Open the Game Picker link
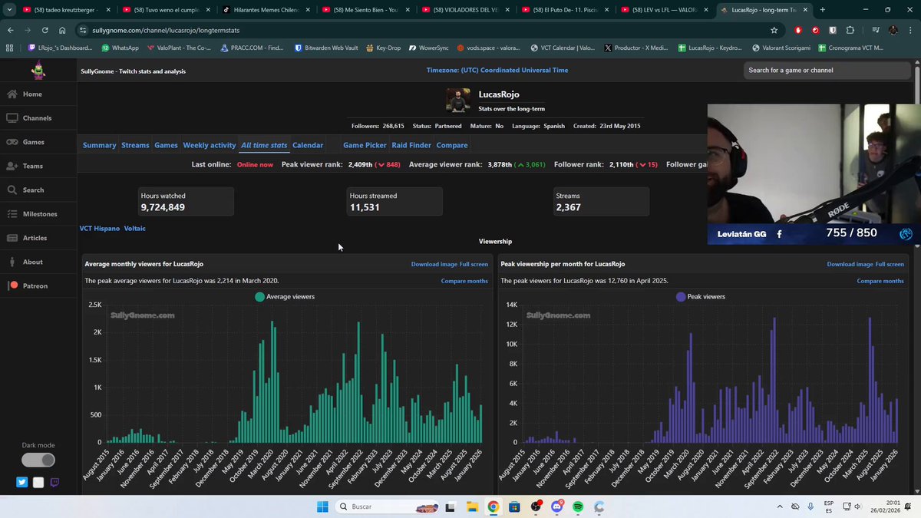The height and width of the screenshot is (518, 921). pyautogui.click(x=365, y=145)
